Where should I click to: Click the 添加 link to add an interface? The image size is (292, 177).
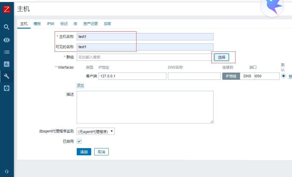pos(80,85)
